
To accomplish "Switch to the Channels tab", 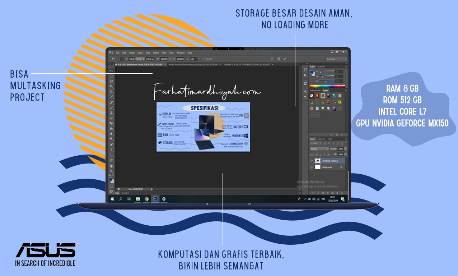I will pyautogui.click(x=322, y=139).
